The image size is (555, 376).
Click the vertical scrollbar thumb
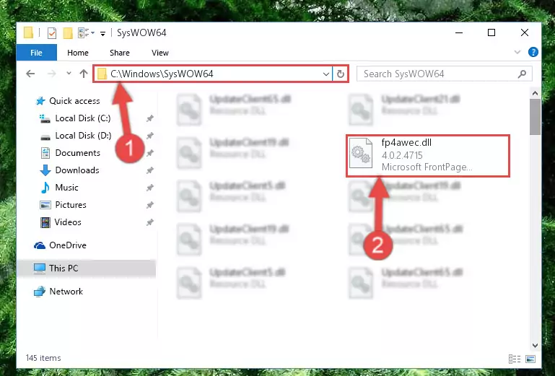(535, 117)
